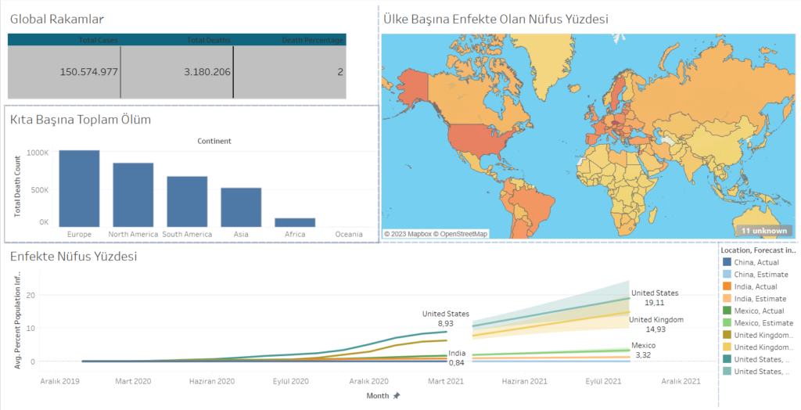This screenshot has height=410, width=801.
Task: Select the Death Percentage column header
Action: [x=311, y=40]
